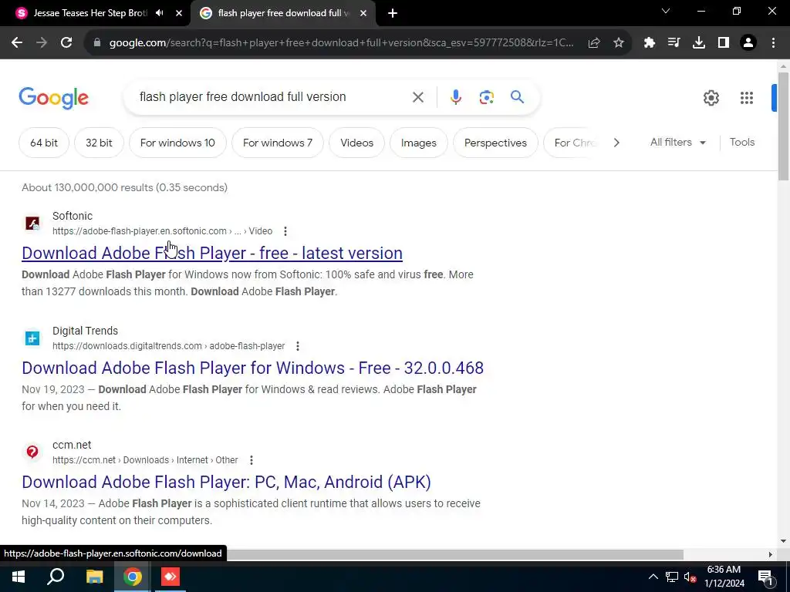
Task: Close the flash player search tab
Action: (x=363, y=14)
